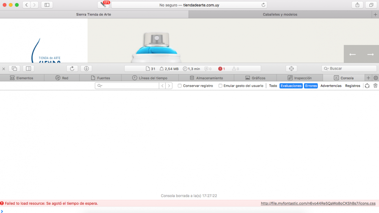Toggle the Errores filter
This screenshot has width=379, height=213.
311,86
